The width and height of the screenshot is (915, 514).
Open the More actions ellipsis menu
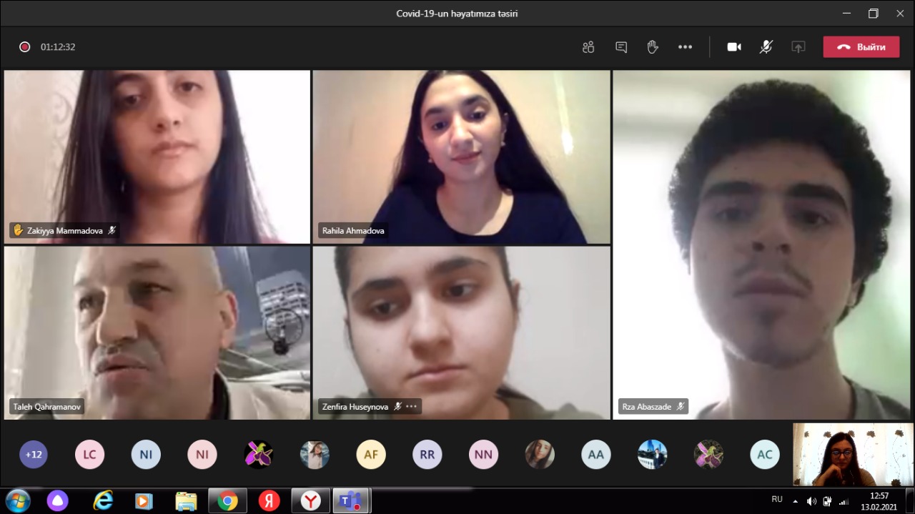pos(685,47)
